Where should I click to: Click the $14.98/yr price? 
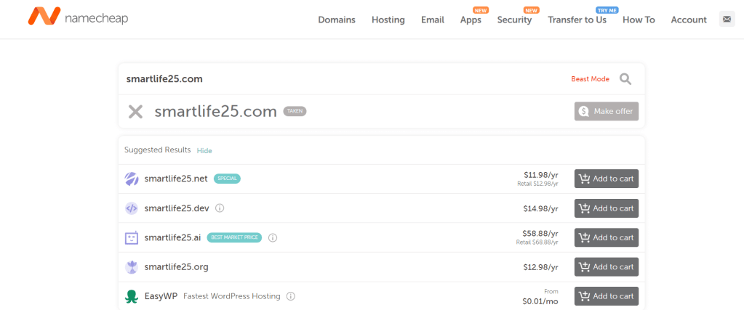[x=541, y=208]
